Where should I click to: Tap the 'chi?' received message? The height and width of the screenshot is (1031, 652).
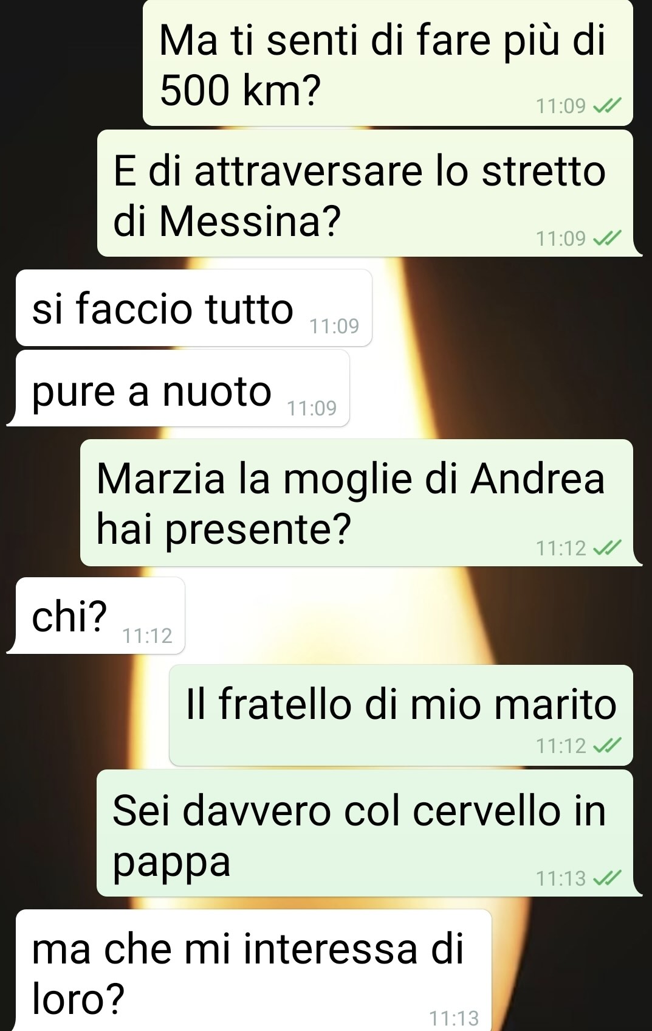pyautogui.click(x=100, y=616)
